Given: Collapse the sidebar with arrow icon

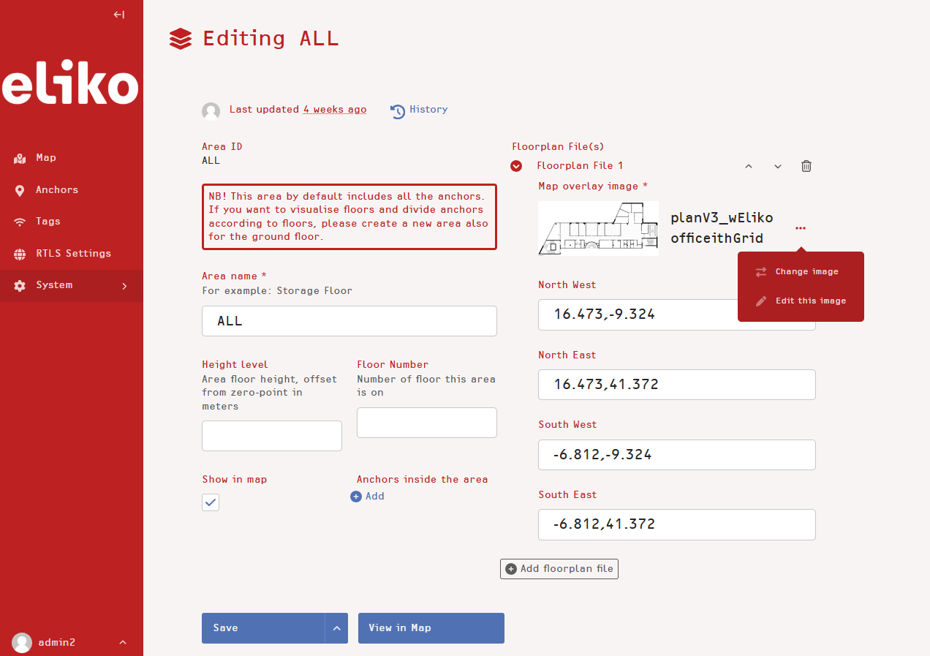Looking at the screenshot, I should [x=119, y=15].
